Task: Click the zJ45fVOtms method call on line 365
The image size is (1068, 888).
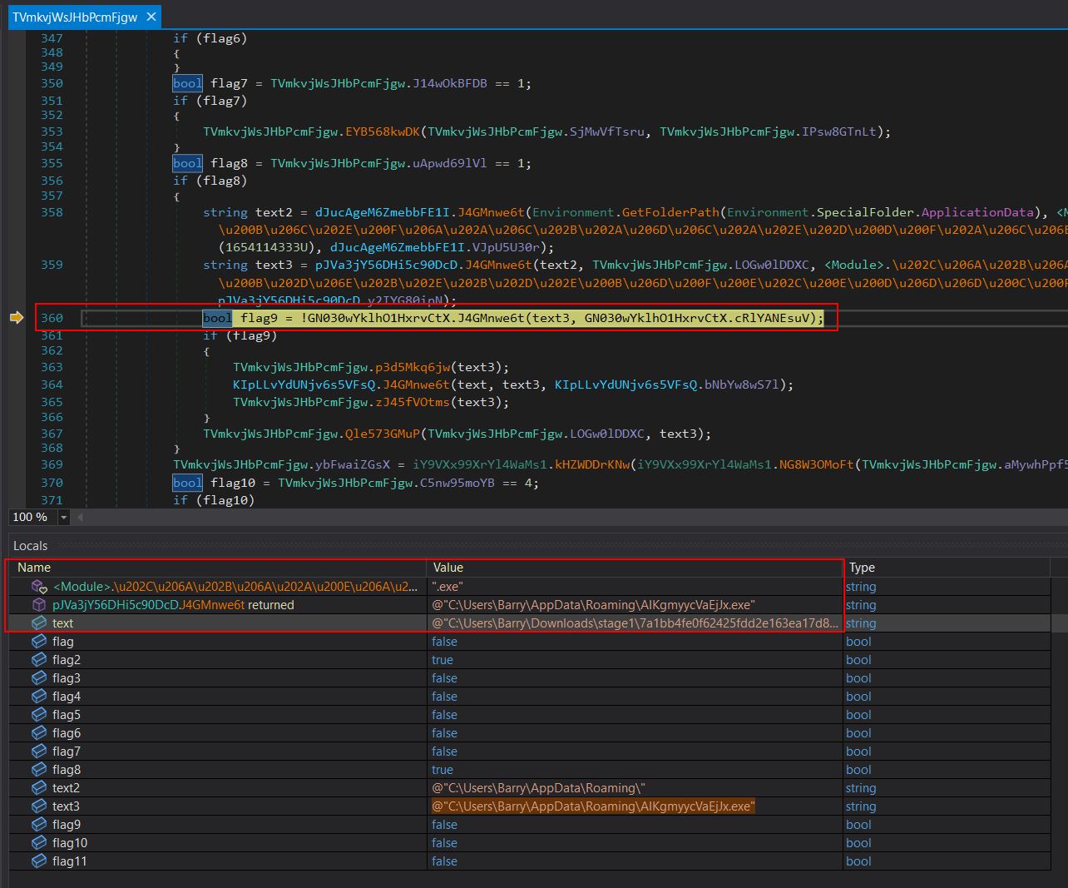Action: [x=413, y=402]
